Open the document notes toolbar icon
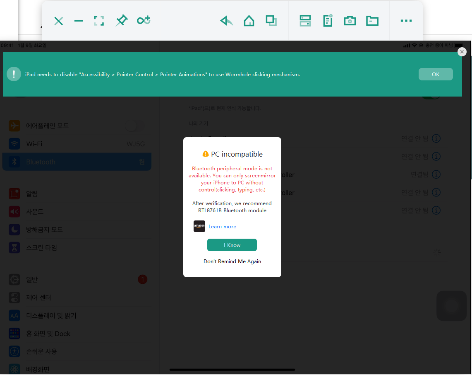 328,20
